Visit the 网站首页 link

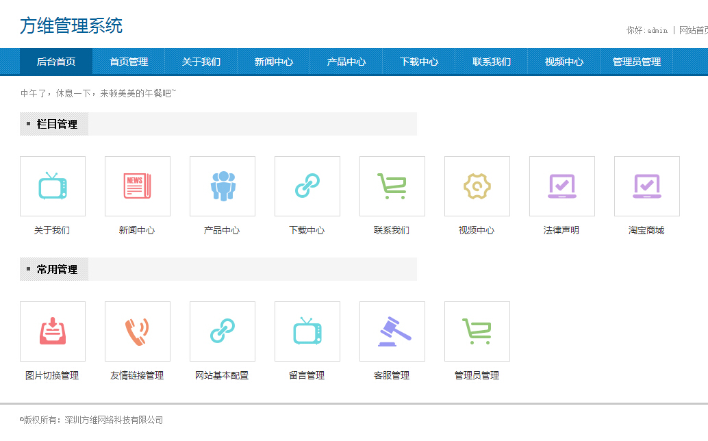tap(694, 29)
